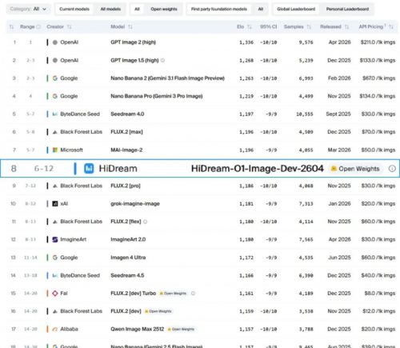Click the Google logo in Imagen 4 Ultra row
The width and height of the screenshot is (400, 348).
tap(55, 258)
